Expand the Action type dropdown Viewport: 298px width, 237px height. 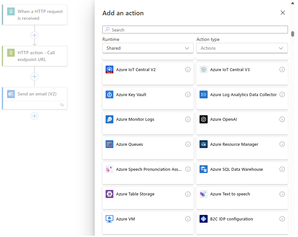point(242,48)
